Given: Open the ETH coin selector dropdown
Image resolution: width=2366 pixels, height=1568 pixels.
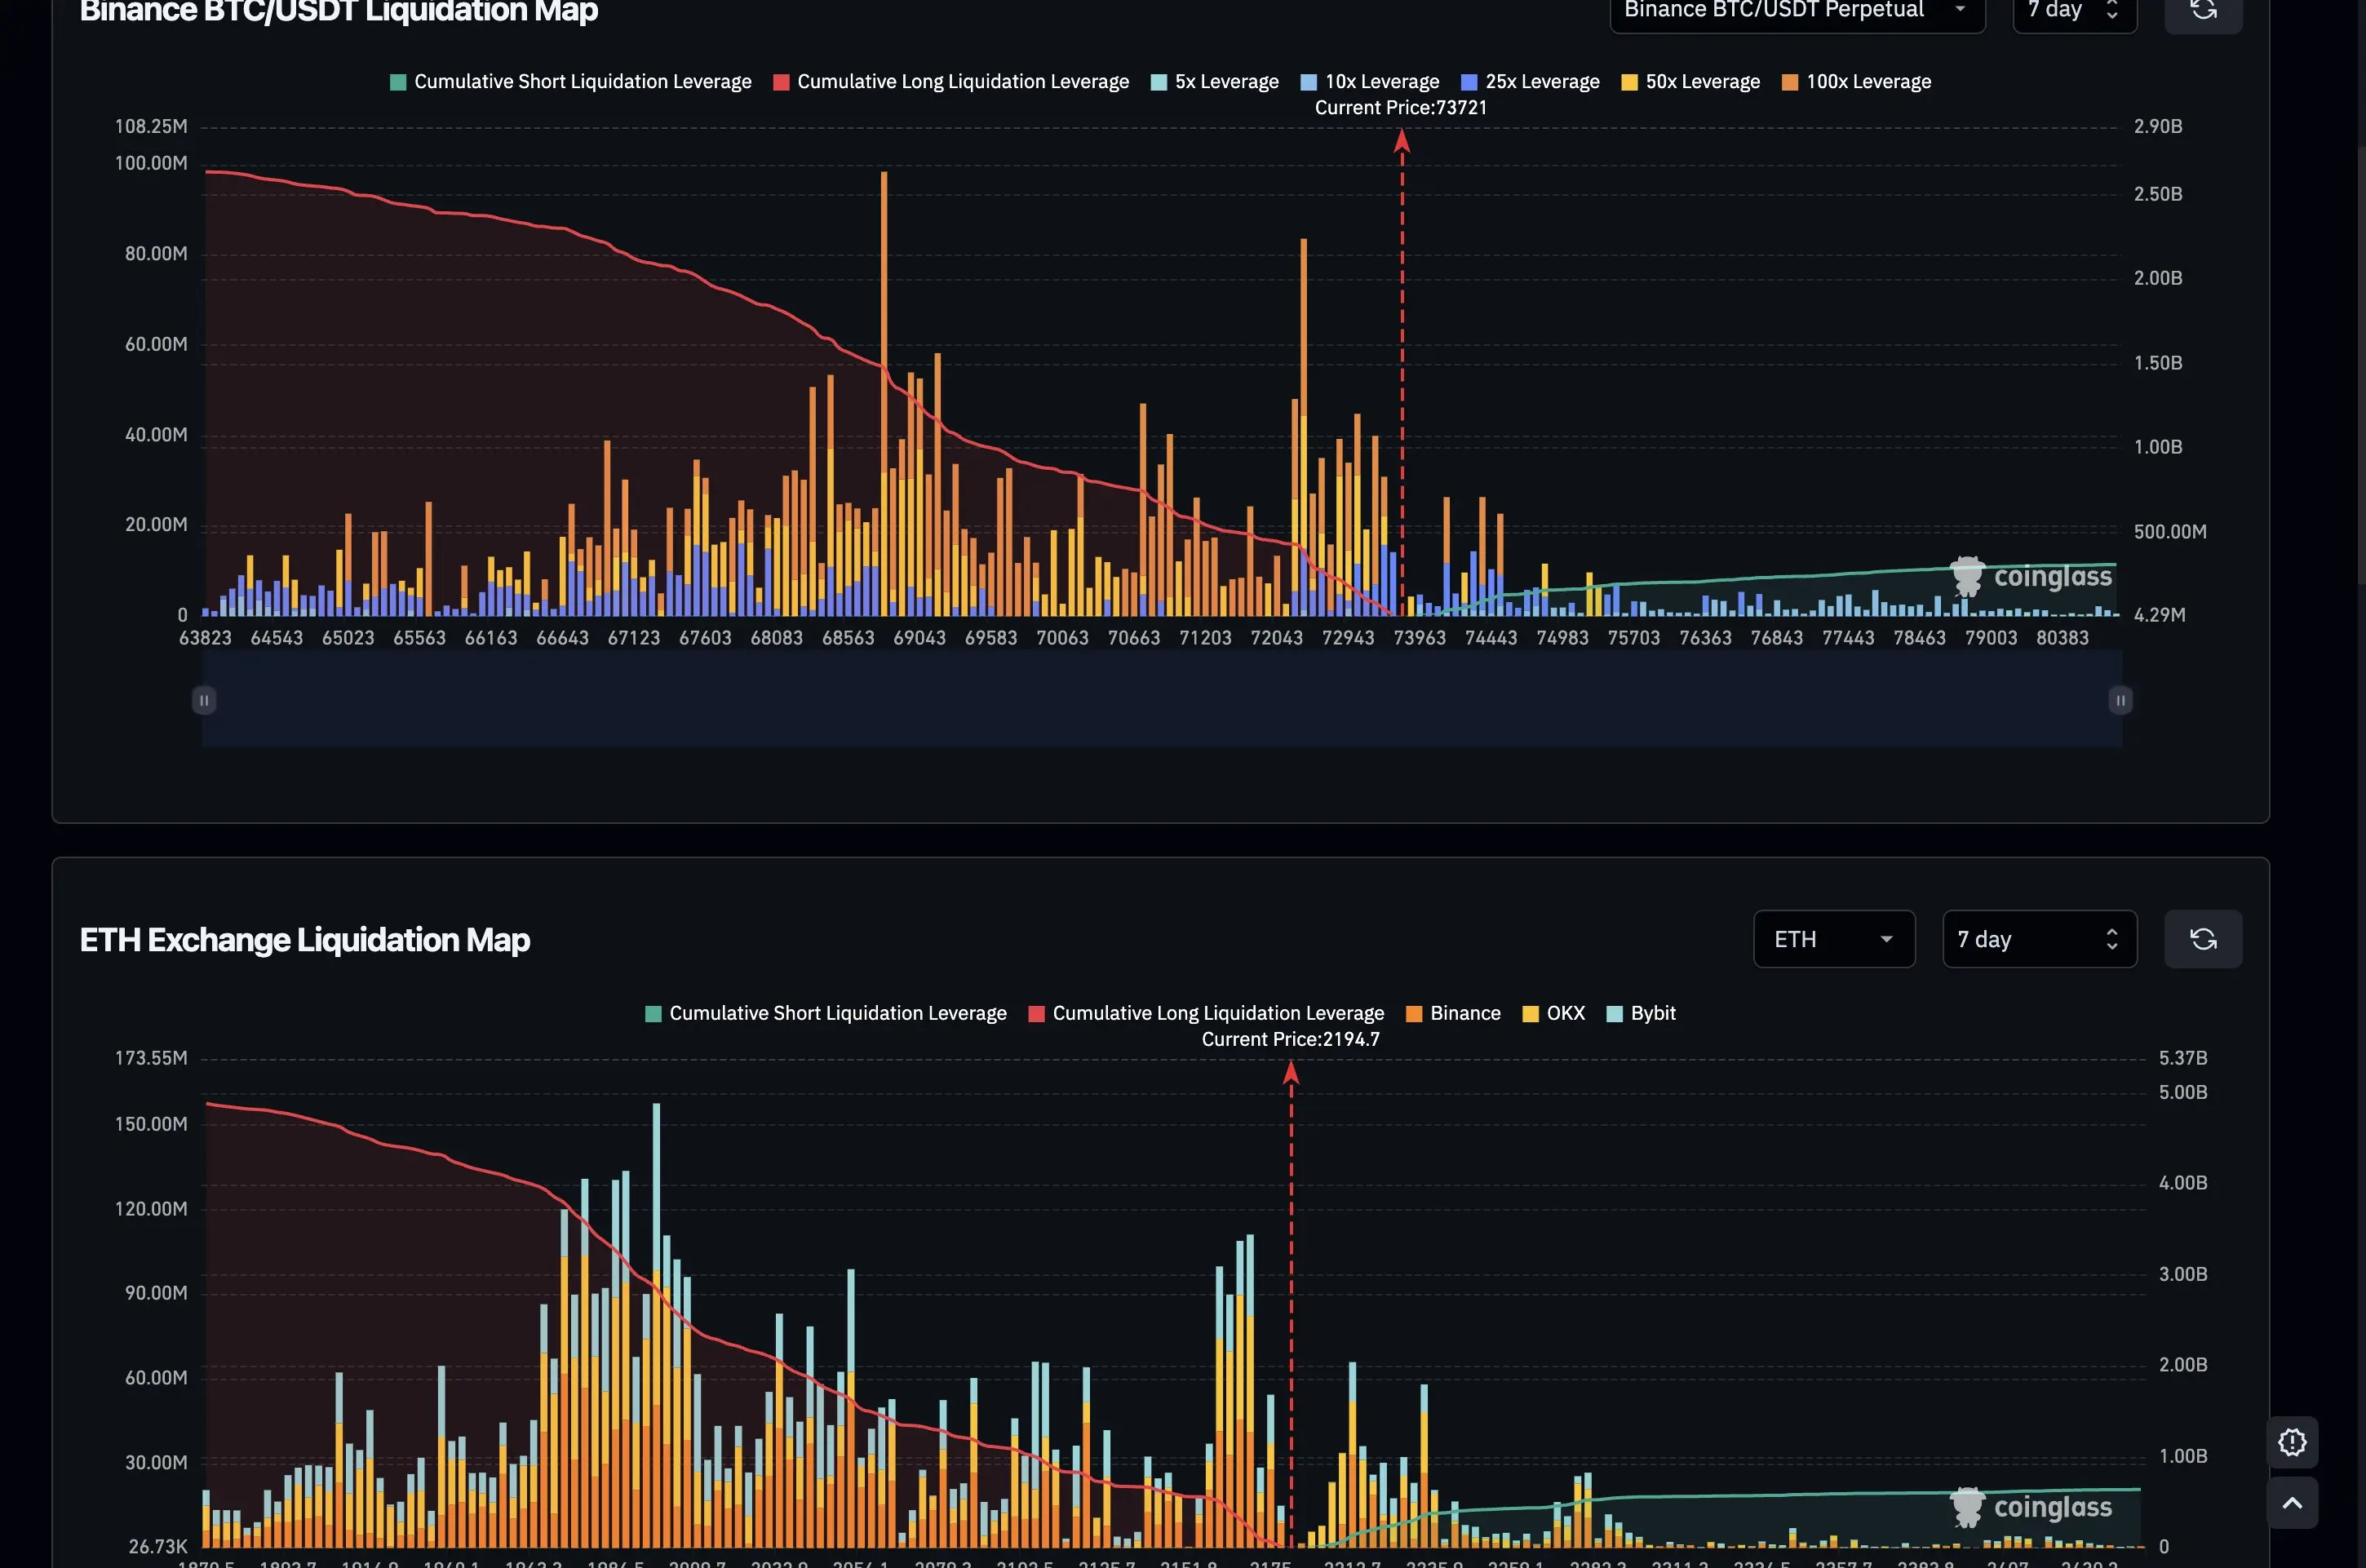Looking at the screenshot, I should tap(1833, 939).
